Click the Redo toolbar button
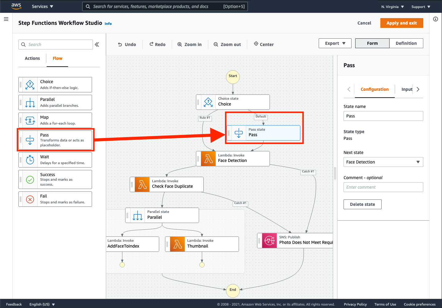Screen dimensions: 442x308 coord(157,44)
